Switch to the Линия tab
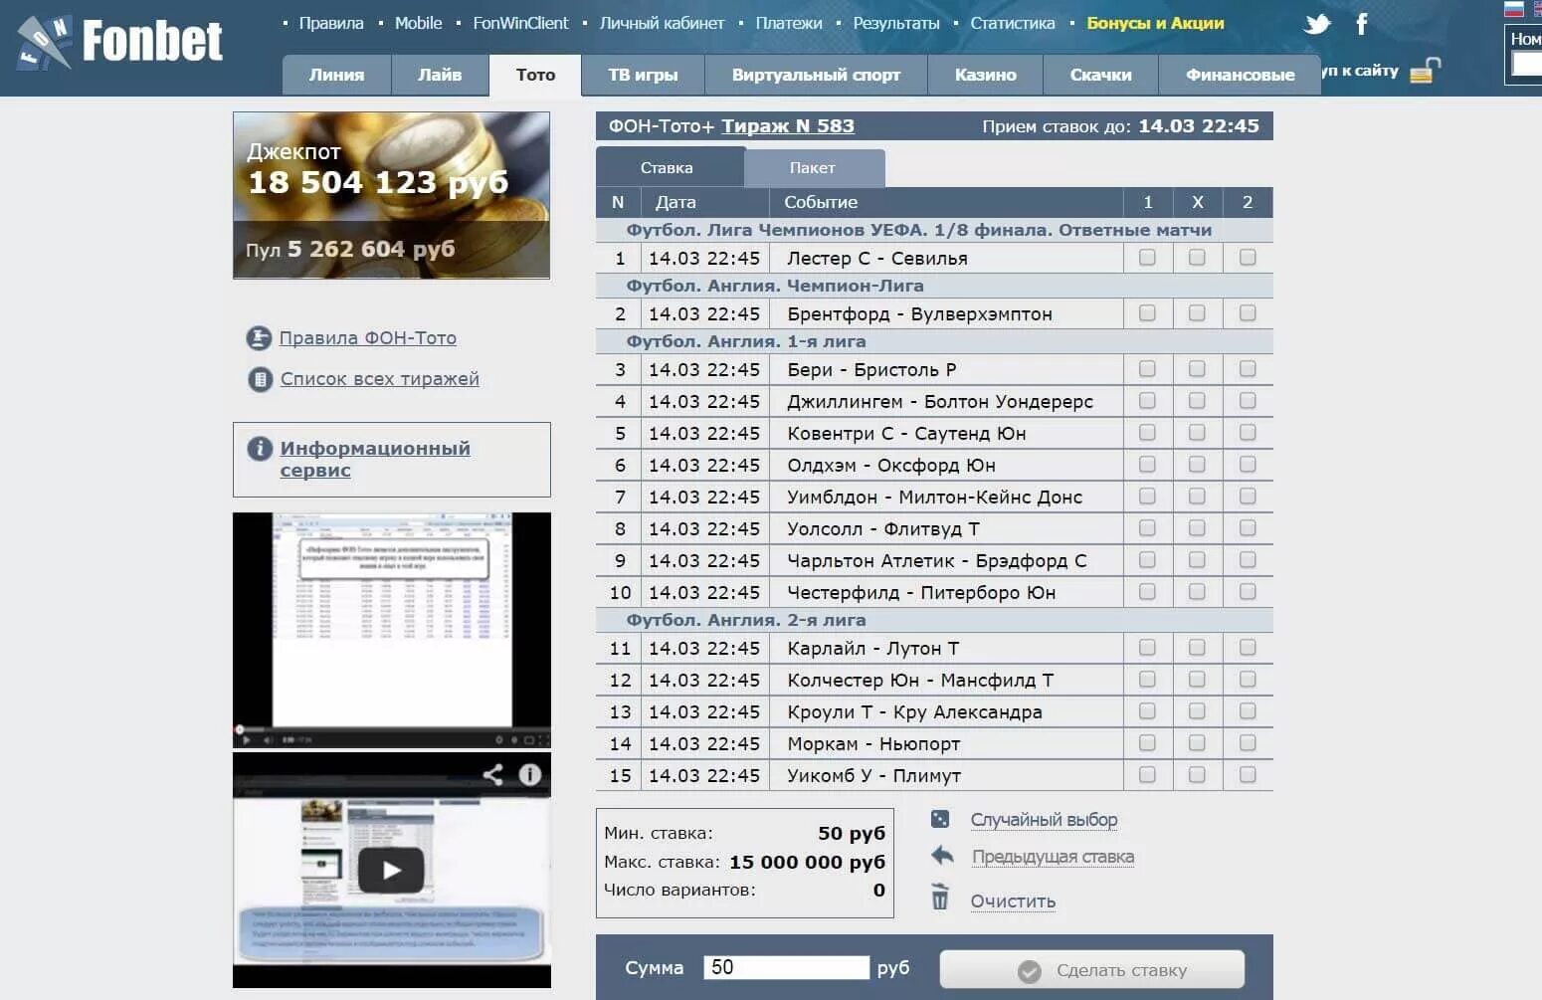Viewport: 1542px width, 1000px height. coord(336,76)
